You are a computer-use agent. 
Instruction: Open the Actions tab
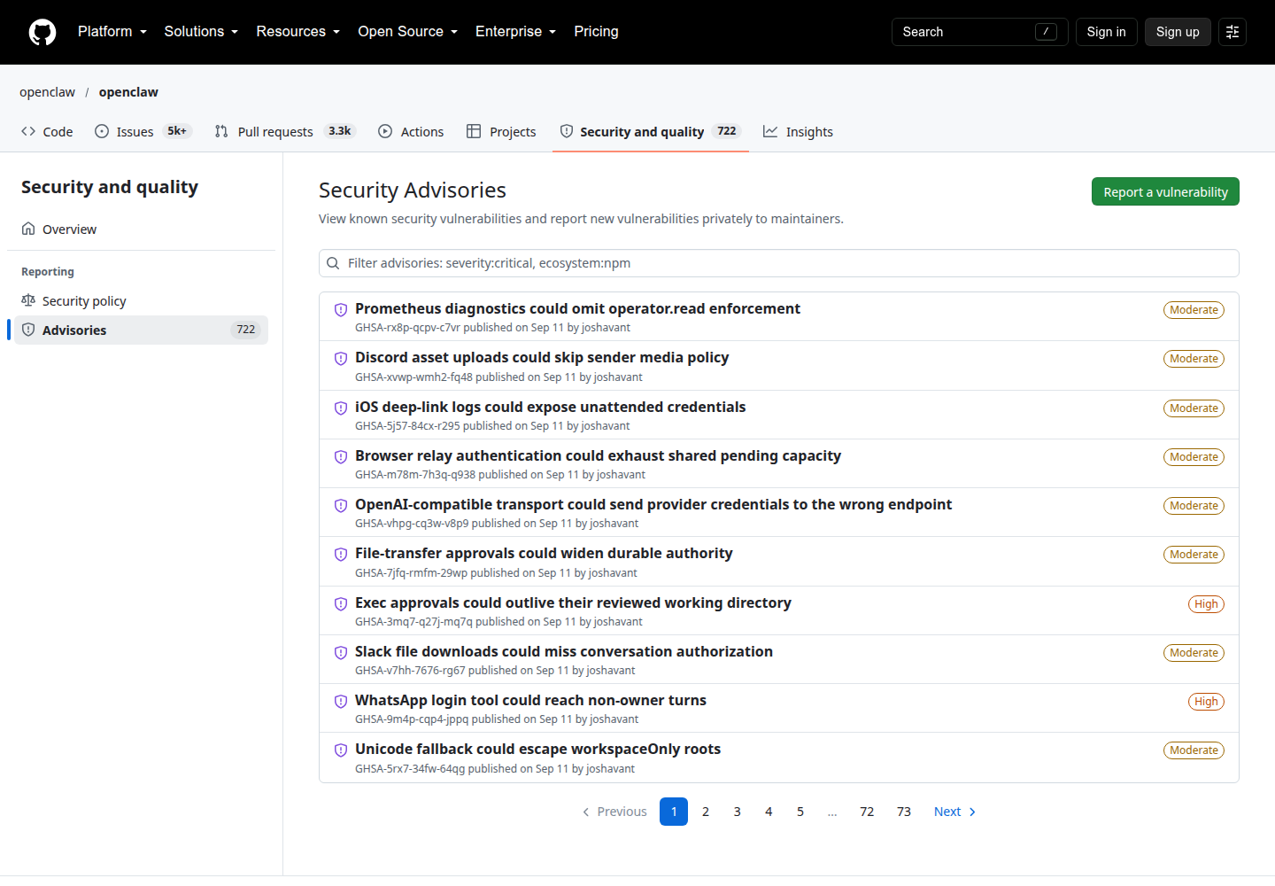point(411,131)
